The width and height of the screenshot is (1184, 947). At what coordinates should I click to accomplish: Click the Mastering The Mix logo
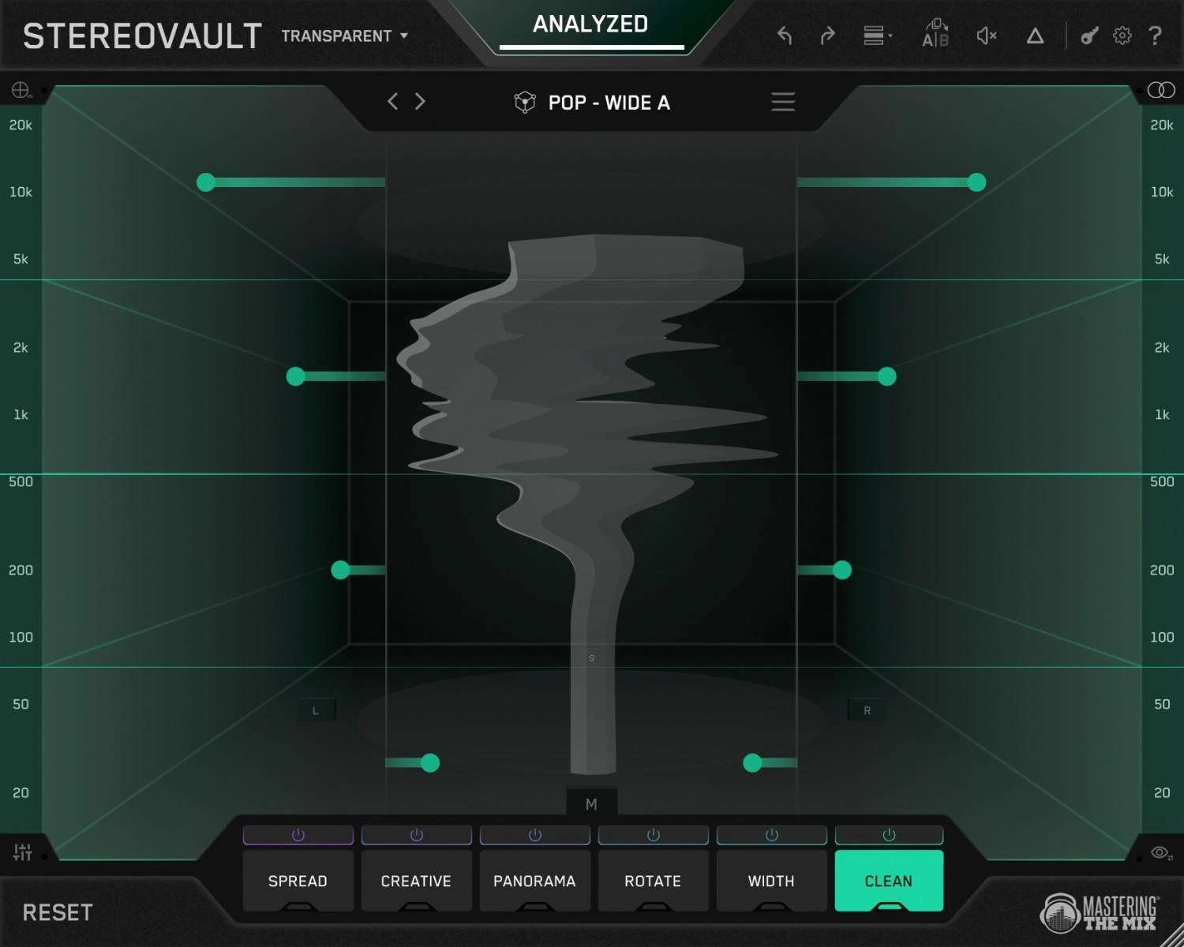pyautogui.click(x=1099, y=914)
